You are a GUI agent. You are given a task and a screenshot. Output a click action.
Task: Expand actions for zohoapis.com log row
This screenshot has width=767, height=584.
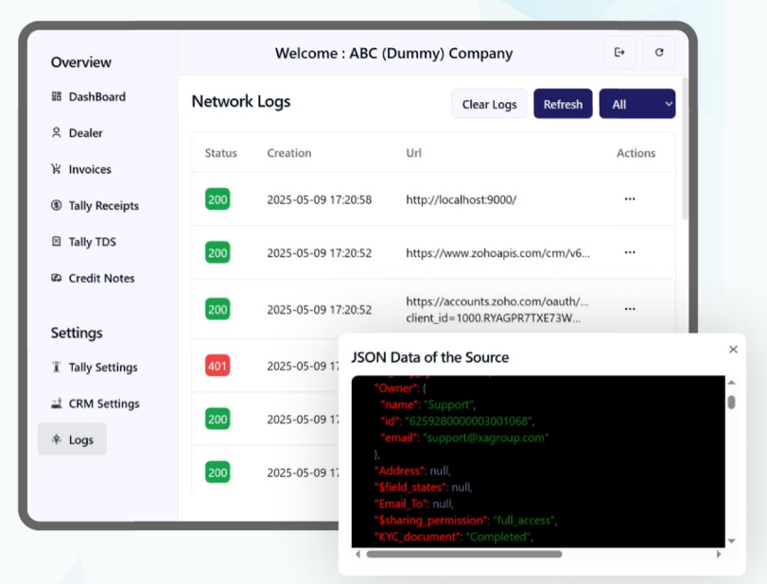tap(630, 252)
